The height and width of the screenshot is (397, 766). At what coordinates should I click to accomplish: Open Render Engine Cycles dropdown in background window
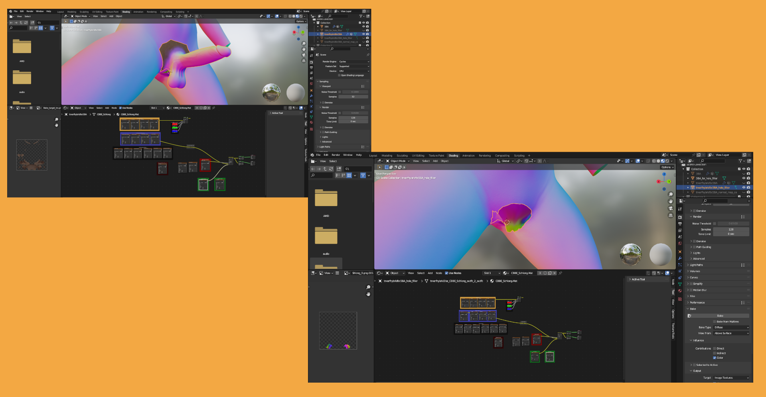tap(354, 62)
